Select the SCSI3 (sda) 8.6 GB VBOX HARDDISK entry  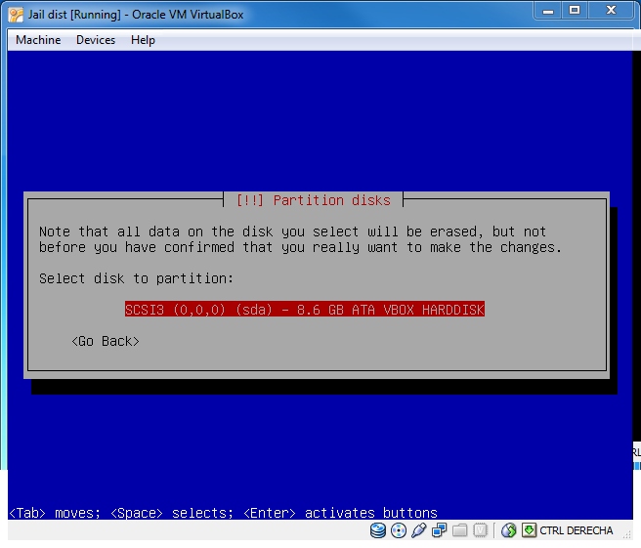click(305, 310)
